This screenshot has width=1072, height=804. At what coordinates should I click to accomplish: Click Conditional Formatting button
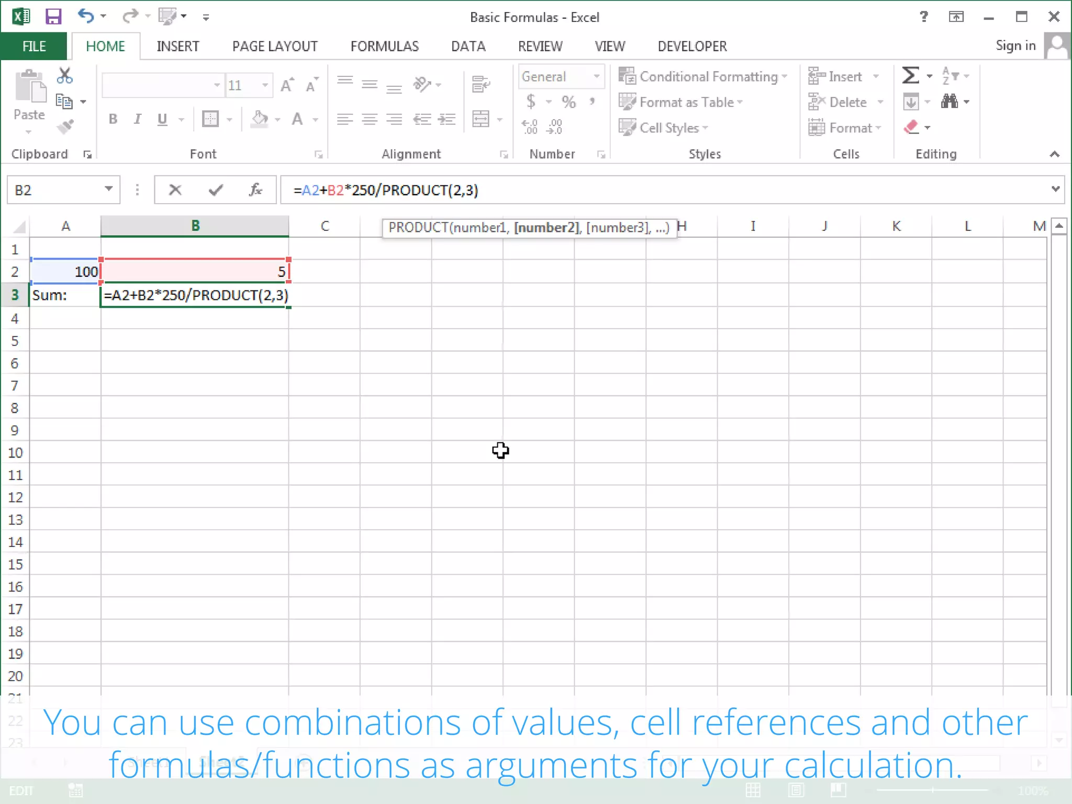tap(702, 76)
